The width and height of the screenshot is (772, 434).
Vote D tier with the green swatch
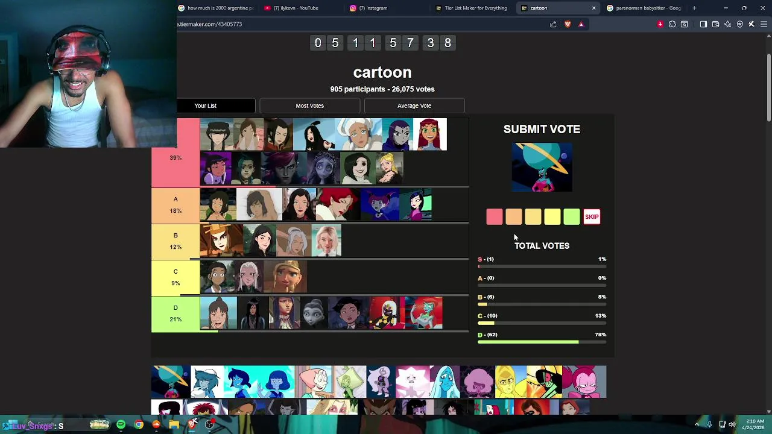(x=571, y=217)
